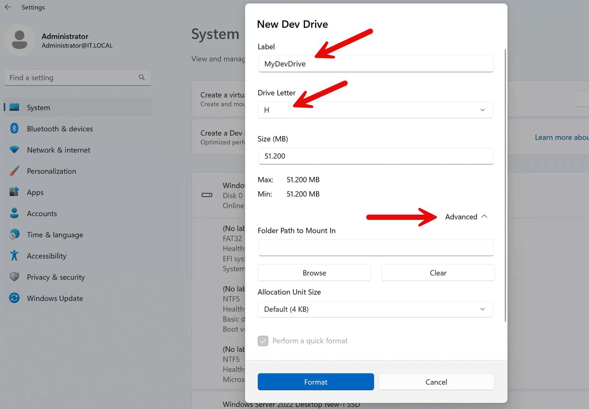Open Bluetooth & devices settings icon
Image resolution: width=589 pixels, height=409 pixels.
(14, 129)
